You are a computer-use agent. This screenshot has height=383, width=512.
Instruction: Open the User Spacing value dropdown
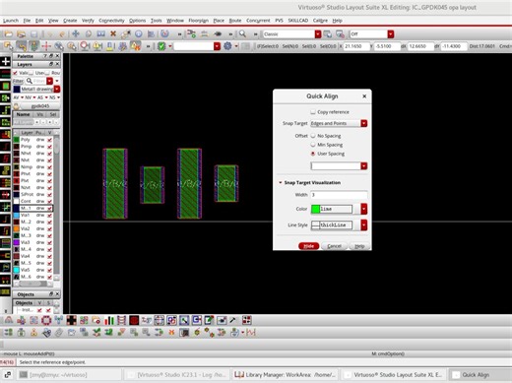pyautogui.click(x=363, y=165)
